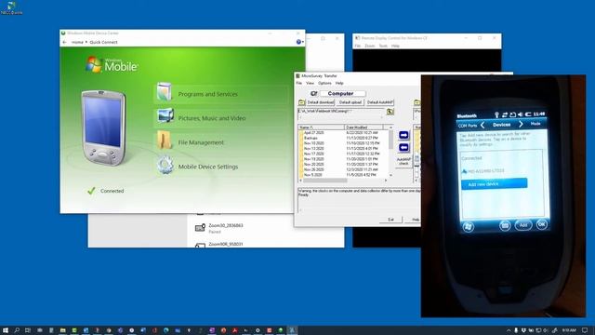The height and width of the screenshot is (335, 595).
Task: Open Tools menu in Remote Display Control
Action: (383, 46)
